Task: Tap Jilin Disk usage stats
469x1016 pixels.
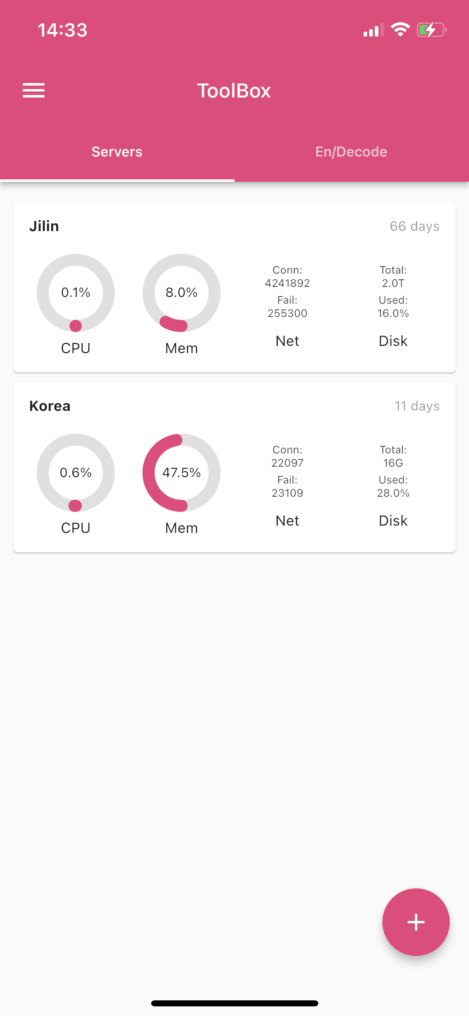Action: tap(393, 305)
